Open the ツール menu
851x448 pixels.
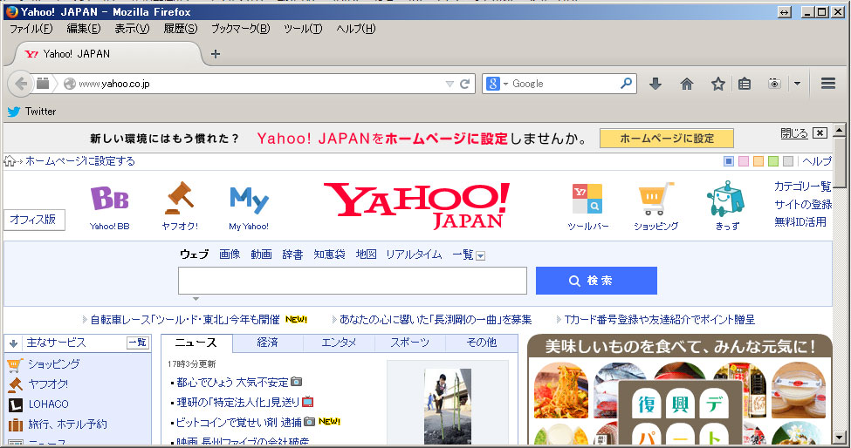(x=303, y=29)
